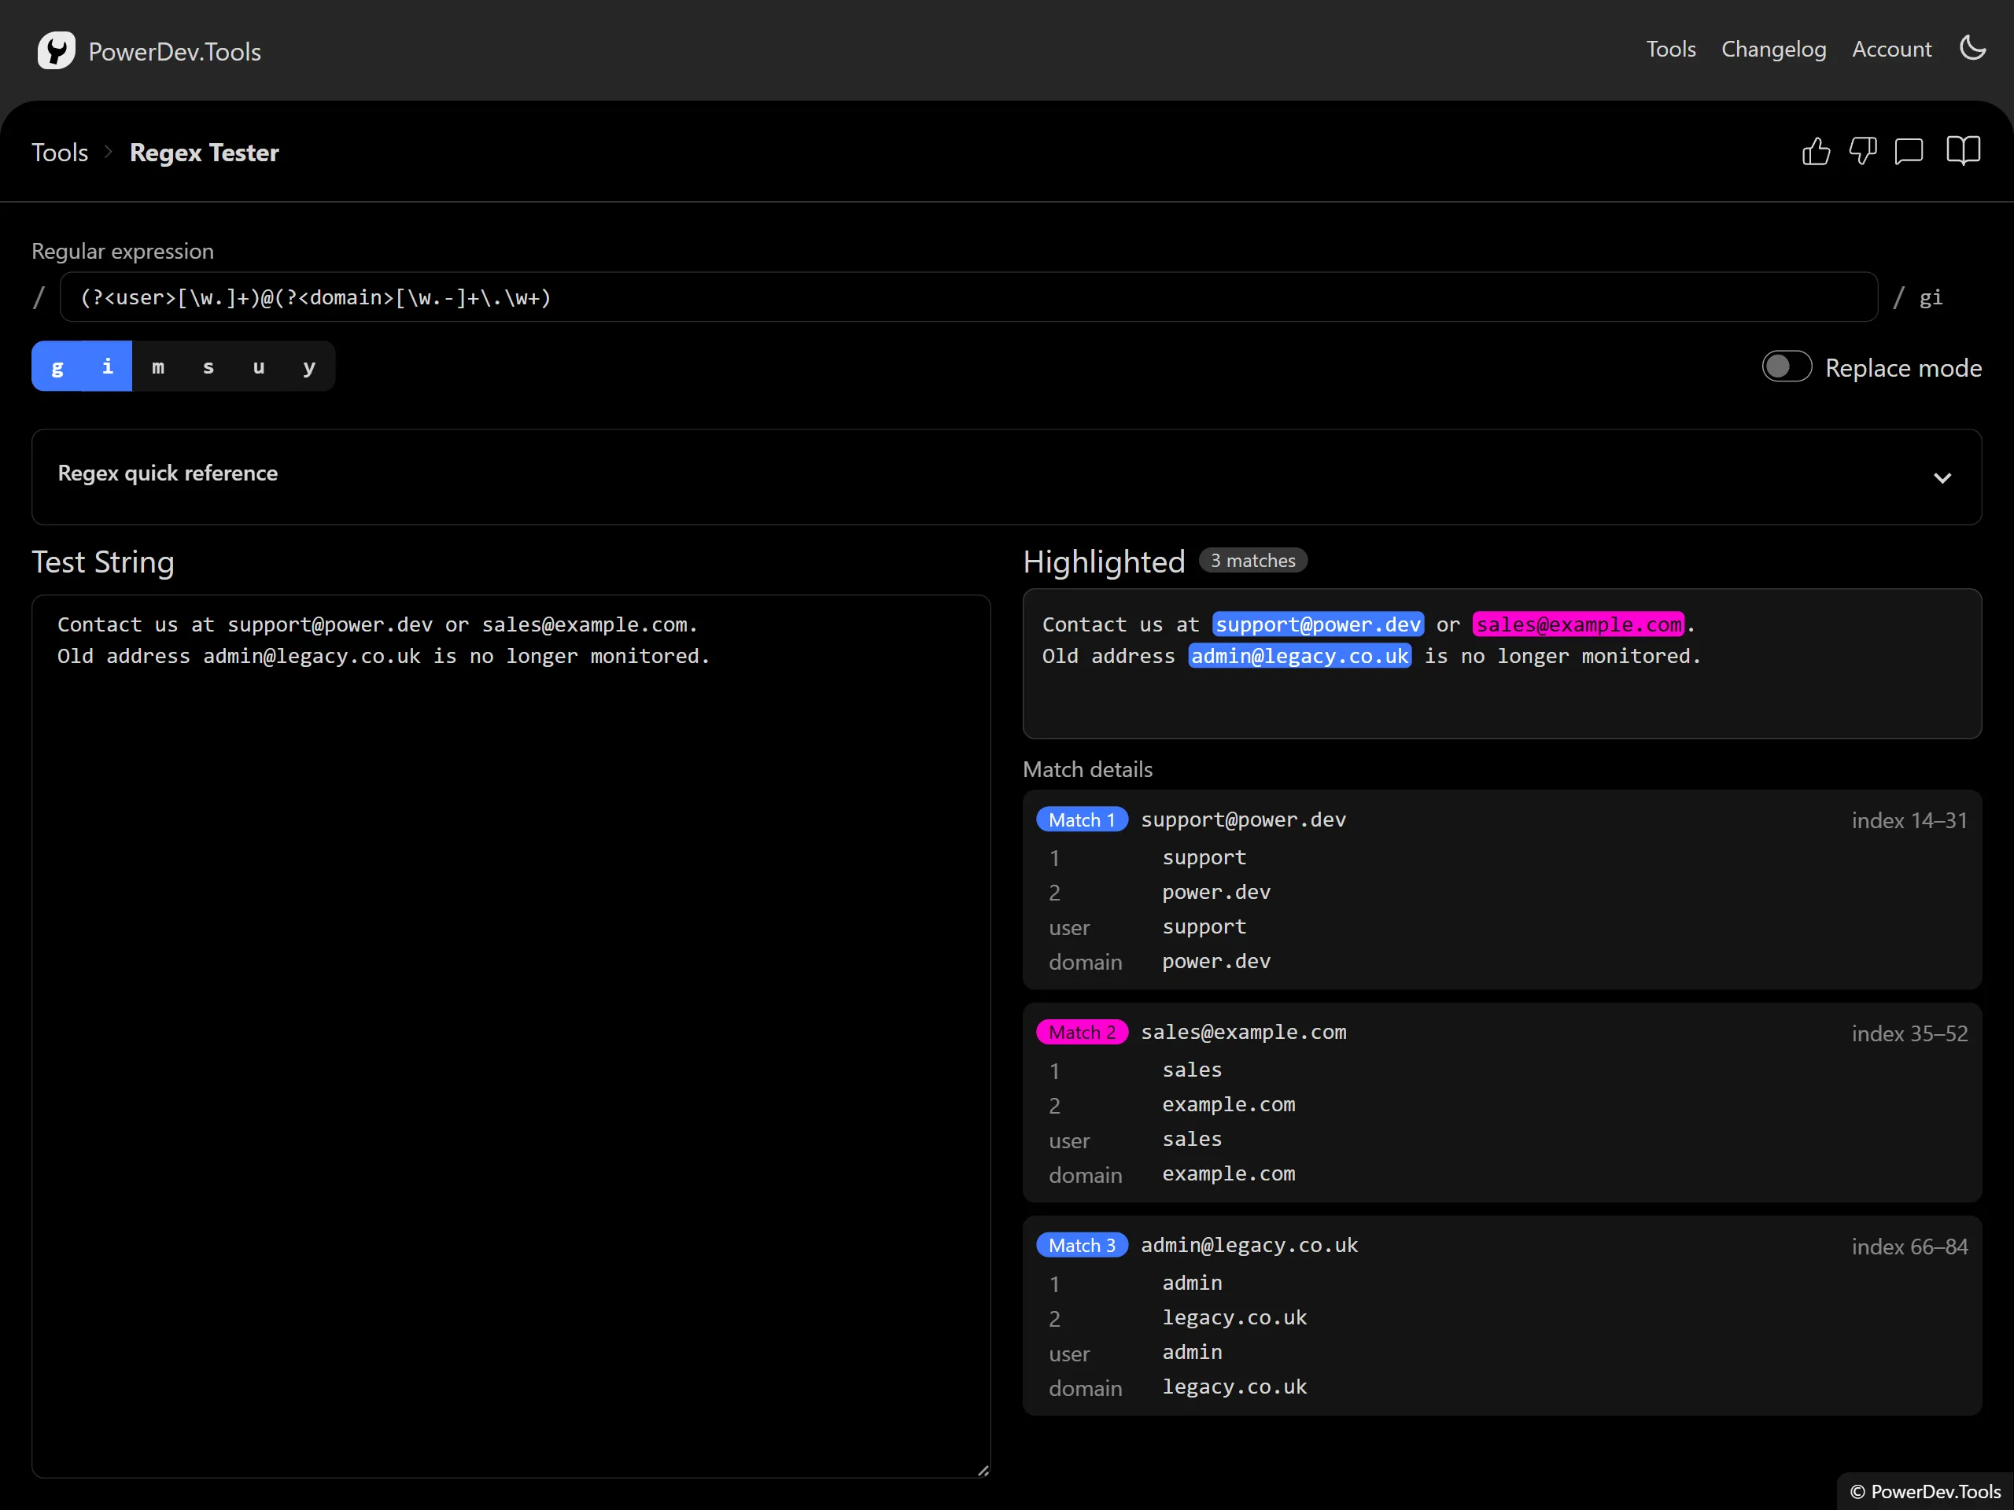Click the blue Match 3 badge
The height and width of the screenshot is (1510, 2014).
click(x=1082, y=1245)
